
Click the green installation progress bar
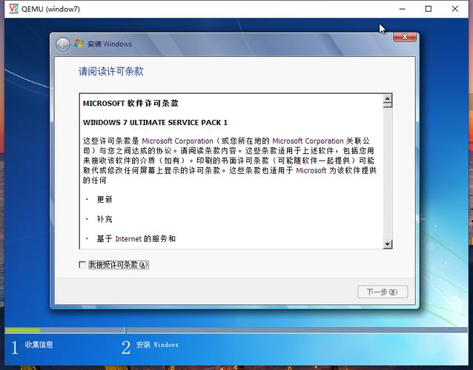pyautogui.click(x=23, y=330)
